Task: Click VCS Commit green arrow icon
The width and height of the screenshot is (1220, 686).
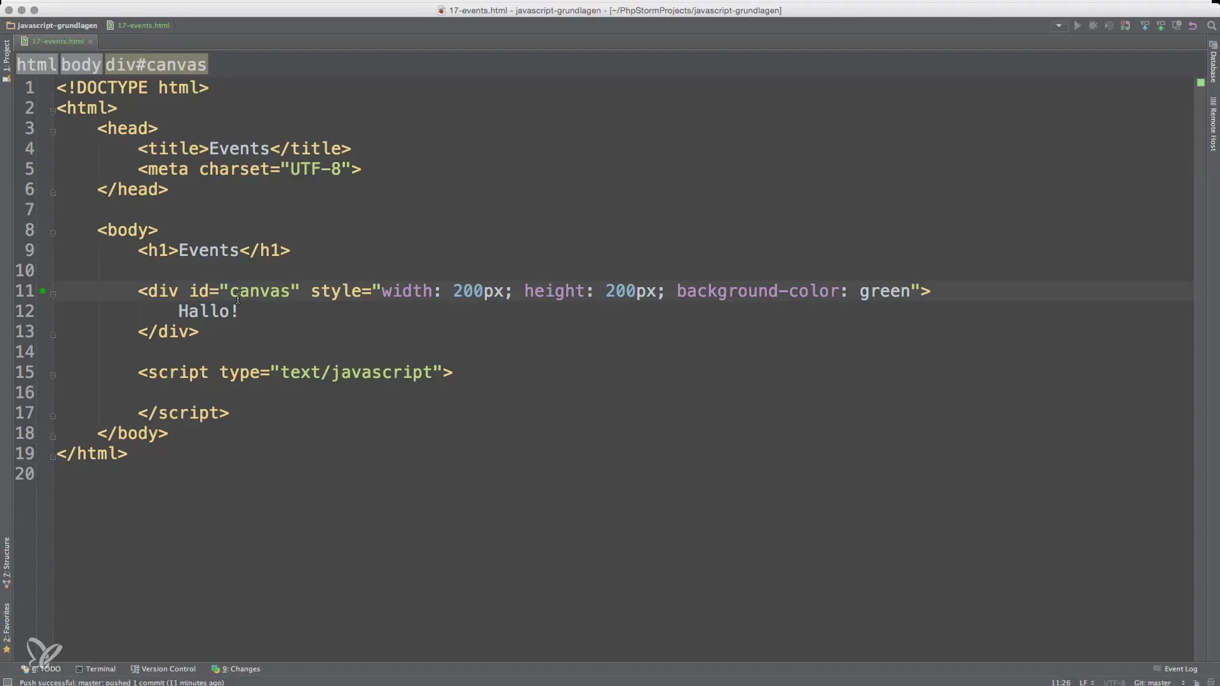Action: pyautogui.click(x=1160, y=26)
